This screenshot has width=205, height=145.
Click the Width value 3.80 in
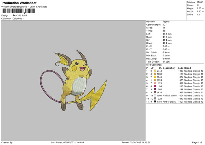coord(200,12)
